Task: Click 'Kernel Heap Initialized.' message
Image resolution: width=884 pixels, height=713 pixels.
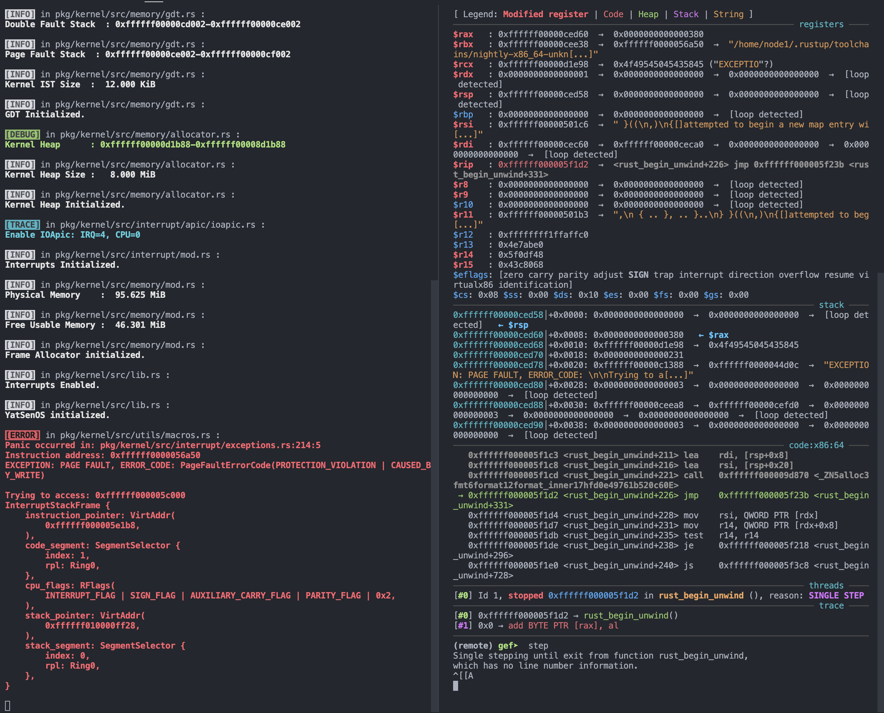Action: pos(64,204)
